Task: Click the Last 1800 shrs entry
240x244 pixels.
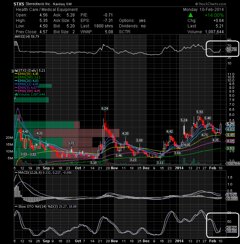Action: 97,26
